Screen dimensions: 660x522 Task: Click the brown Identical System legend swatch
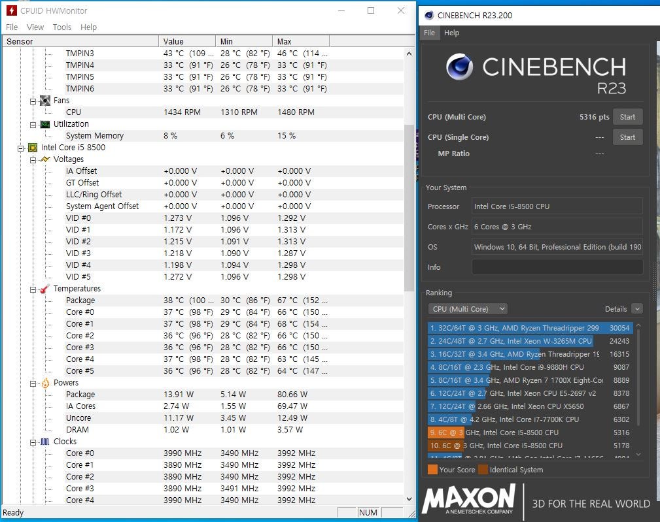tap(483, 470)
